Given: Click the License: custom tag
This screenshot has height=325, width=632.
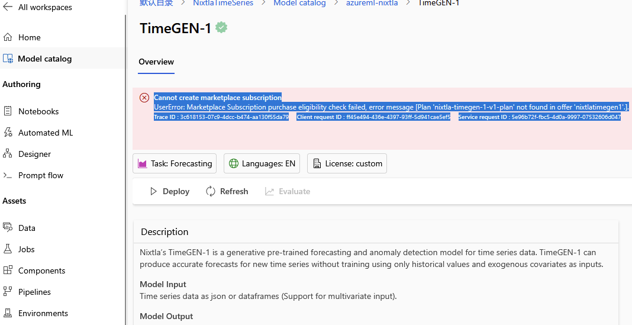Looking at the screenshot, I should 347,163.
